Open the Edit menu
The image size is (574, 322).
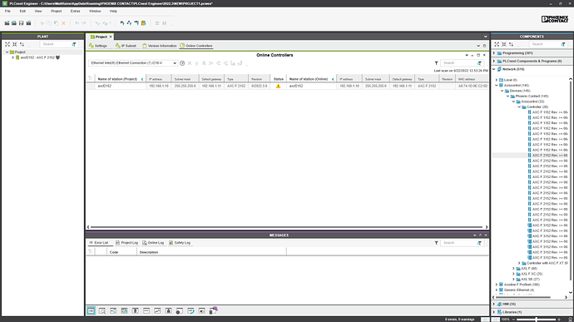[x=22, y=12]
